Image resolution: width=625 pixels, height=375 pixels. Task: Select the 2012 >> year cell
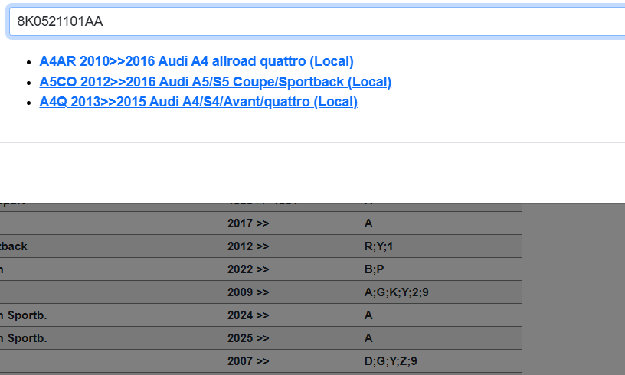[248, 246]
